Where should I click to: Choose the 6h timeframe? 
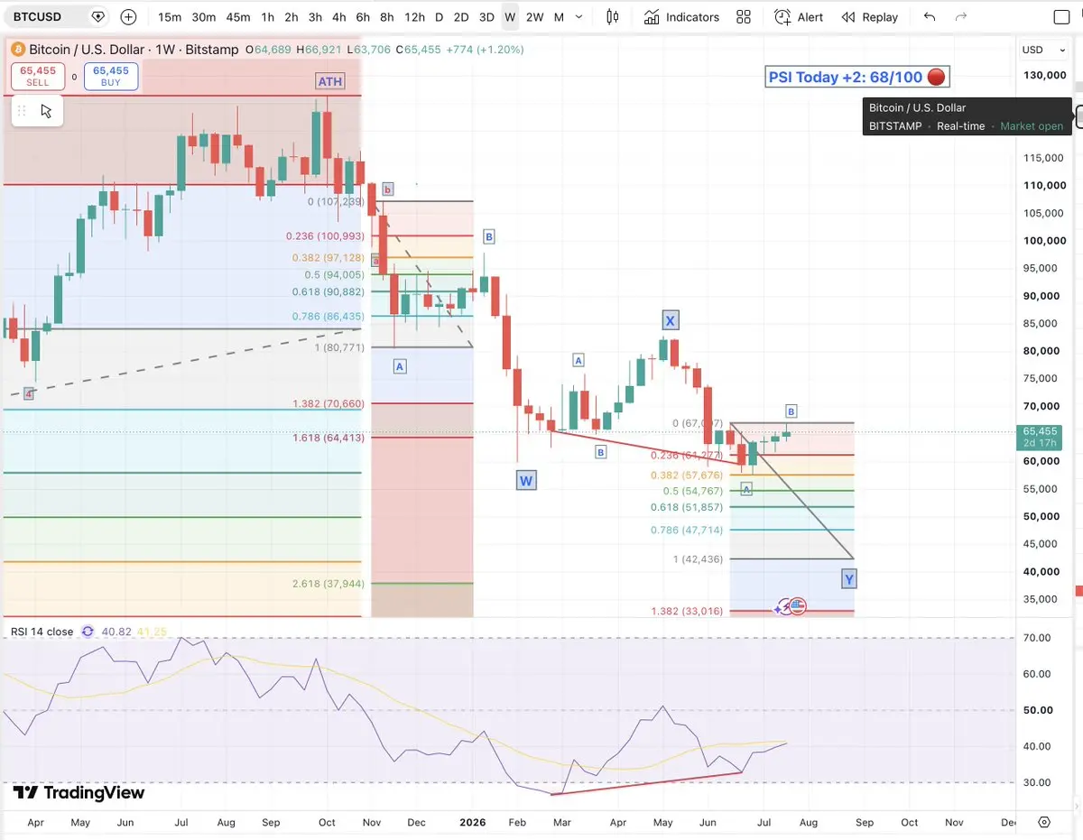(x=363, y=17)
